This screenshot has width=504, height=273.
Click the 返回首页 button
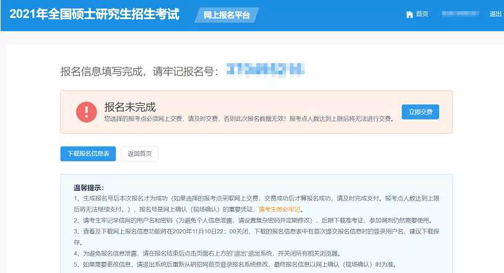[x=139, y=154]
